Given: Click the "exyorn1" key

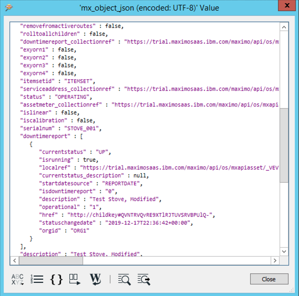Looking at the screenshot, I should (34, 50).
